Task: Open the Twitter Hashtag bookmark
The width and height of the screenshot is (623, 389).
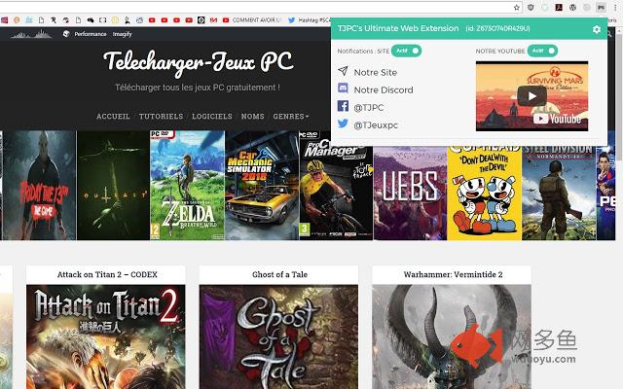Action: tap(310, 19)
